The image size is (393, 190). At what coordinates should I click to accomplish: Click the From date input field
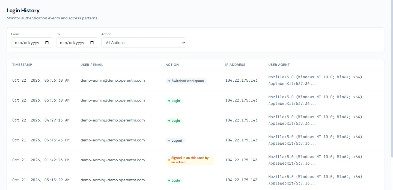[x=32, y=43]
